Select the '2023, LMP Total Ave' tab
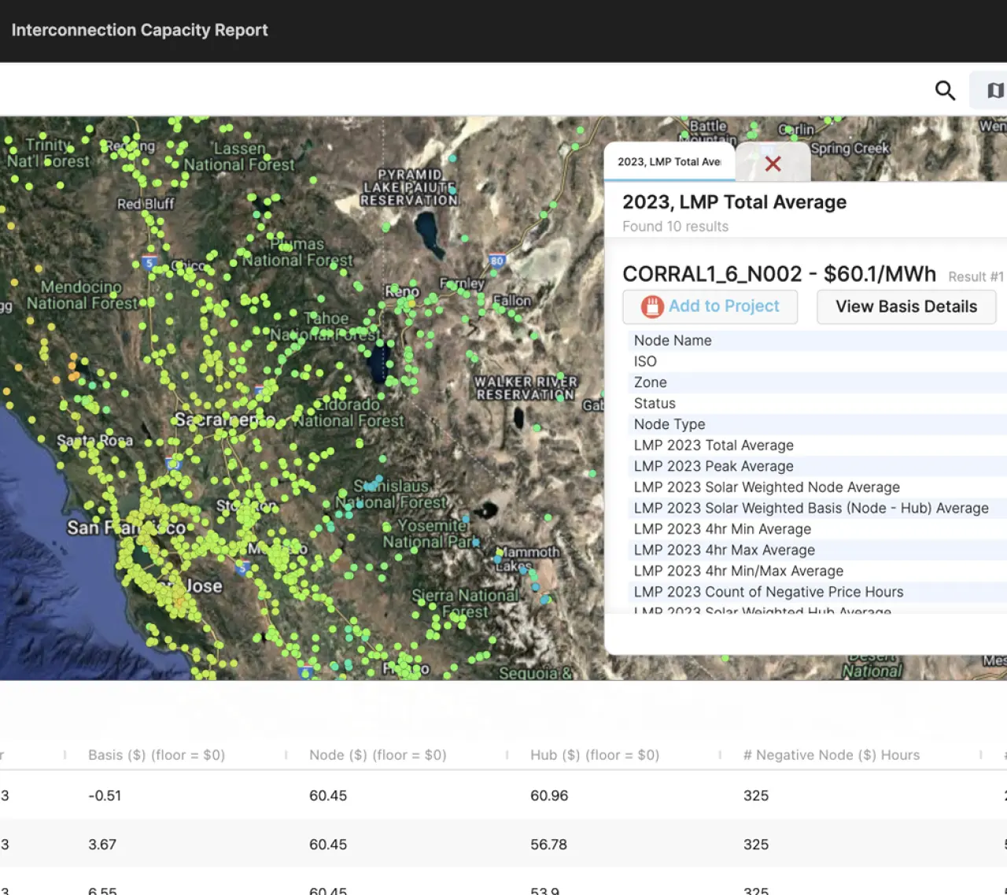1007x895 pixels. pyautogui.click(x=669, y=161)
